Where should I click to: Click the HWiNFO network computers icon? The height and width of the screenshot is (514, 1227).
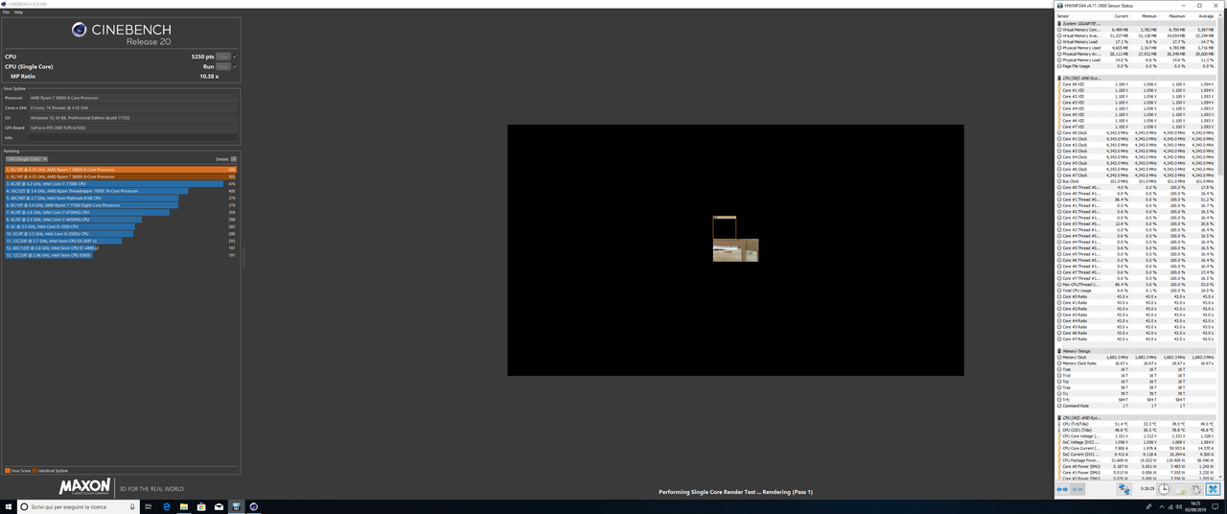[1123, 489]
